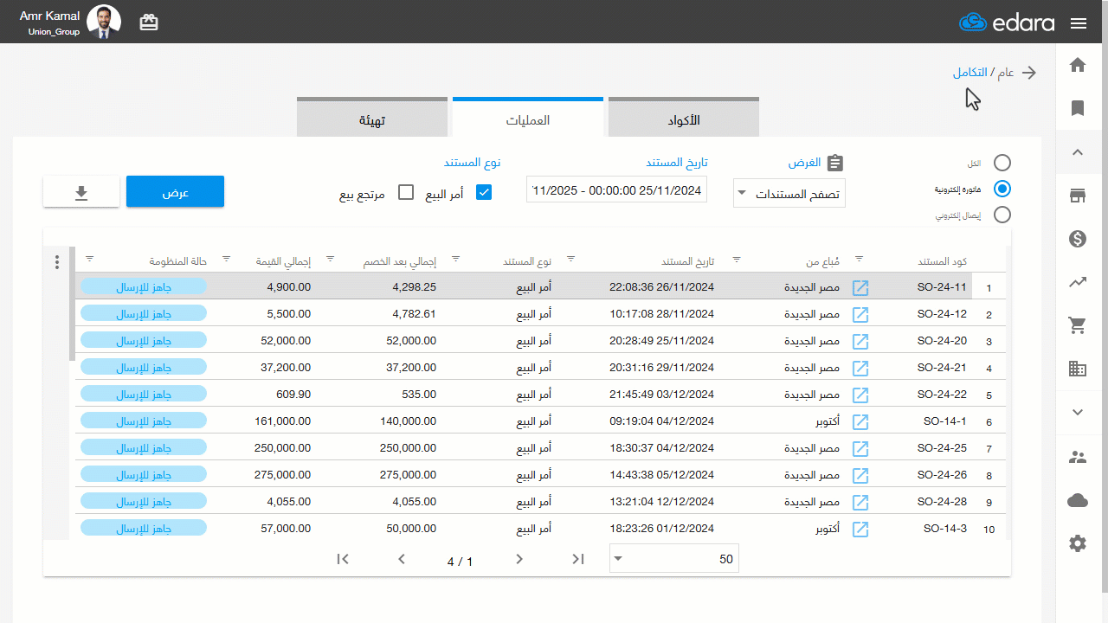Screen dimensions: 1108x623
Task: Switch to the الأكواد tab
Action: tap(684, 119)
